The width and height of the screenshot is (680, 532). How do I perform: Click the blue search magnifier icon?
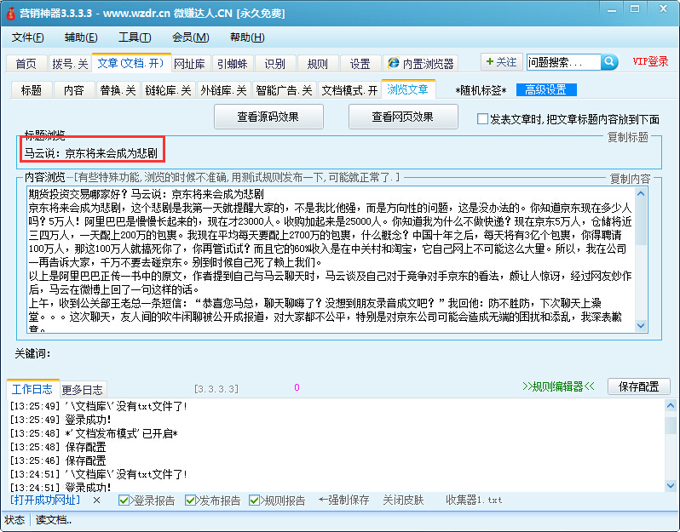[x=609, y=62]
